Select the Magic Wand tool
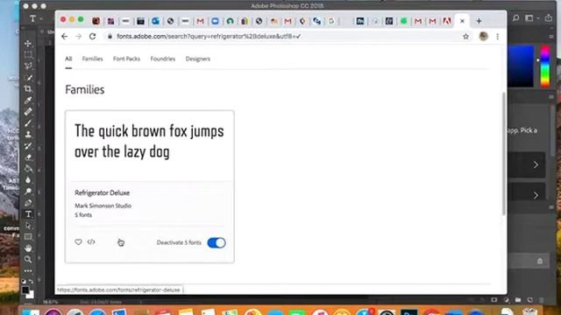The width and height of the screenshot is (561, 315). pyautogui.click(x=28, y=78)
